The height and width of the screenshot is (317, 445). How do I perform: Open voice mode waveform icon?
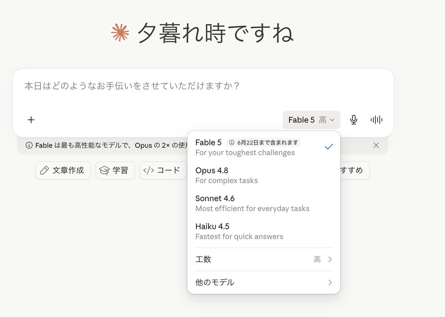click(376, 120)
